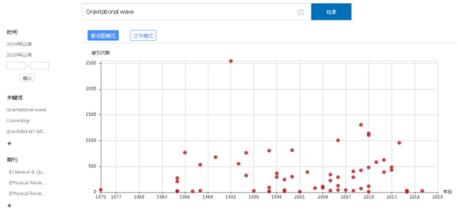The image size is (459, 212).
Task: Click the 关键词 section heading
Action: tap(15, 98)
